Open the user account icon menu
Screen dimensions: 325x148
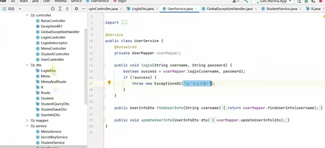tap(236, 1)
